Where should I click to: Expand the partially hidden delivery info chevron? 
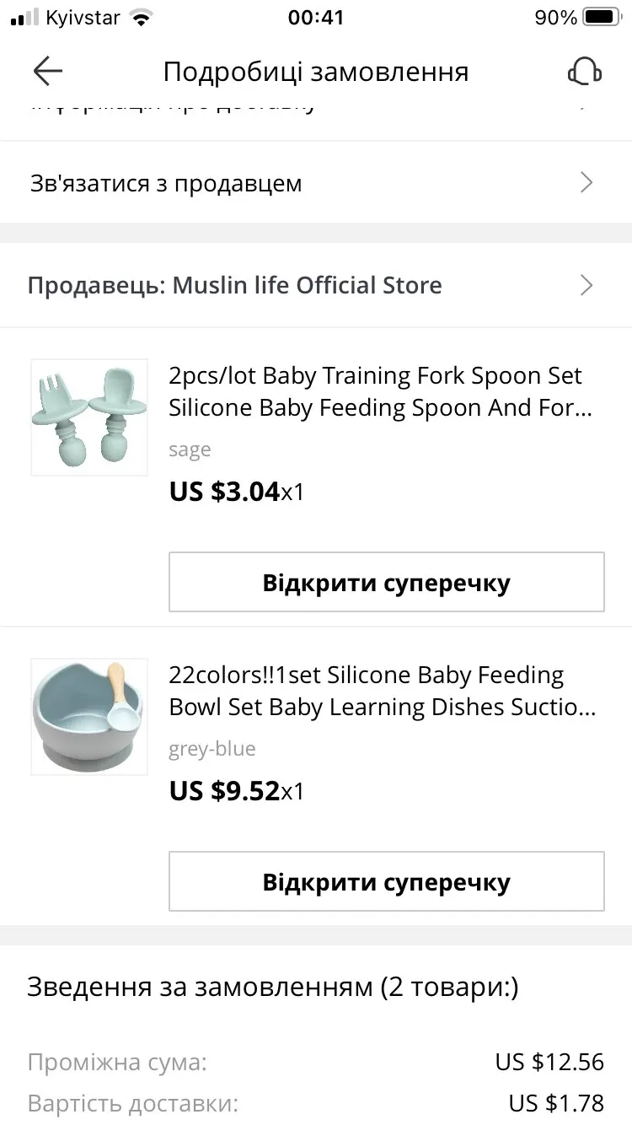pyautogui.click(x=586, y=105)
